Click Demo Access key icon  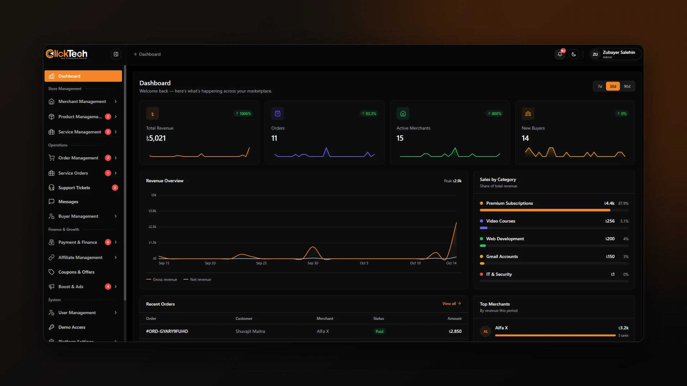[x=52, y=327]
